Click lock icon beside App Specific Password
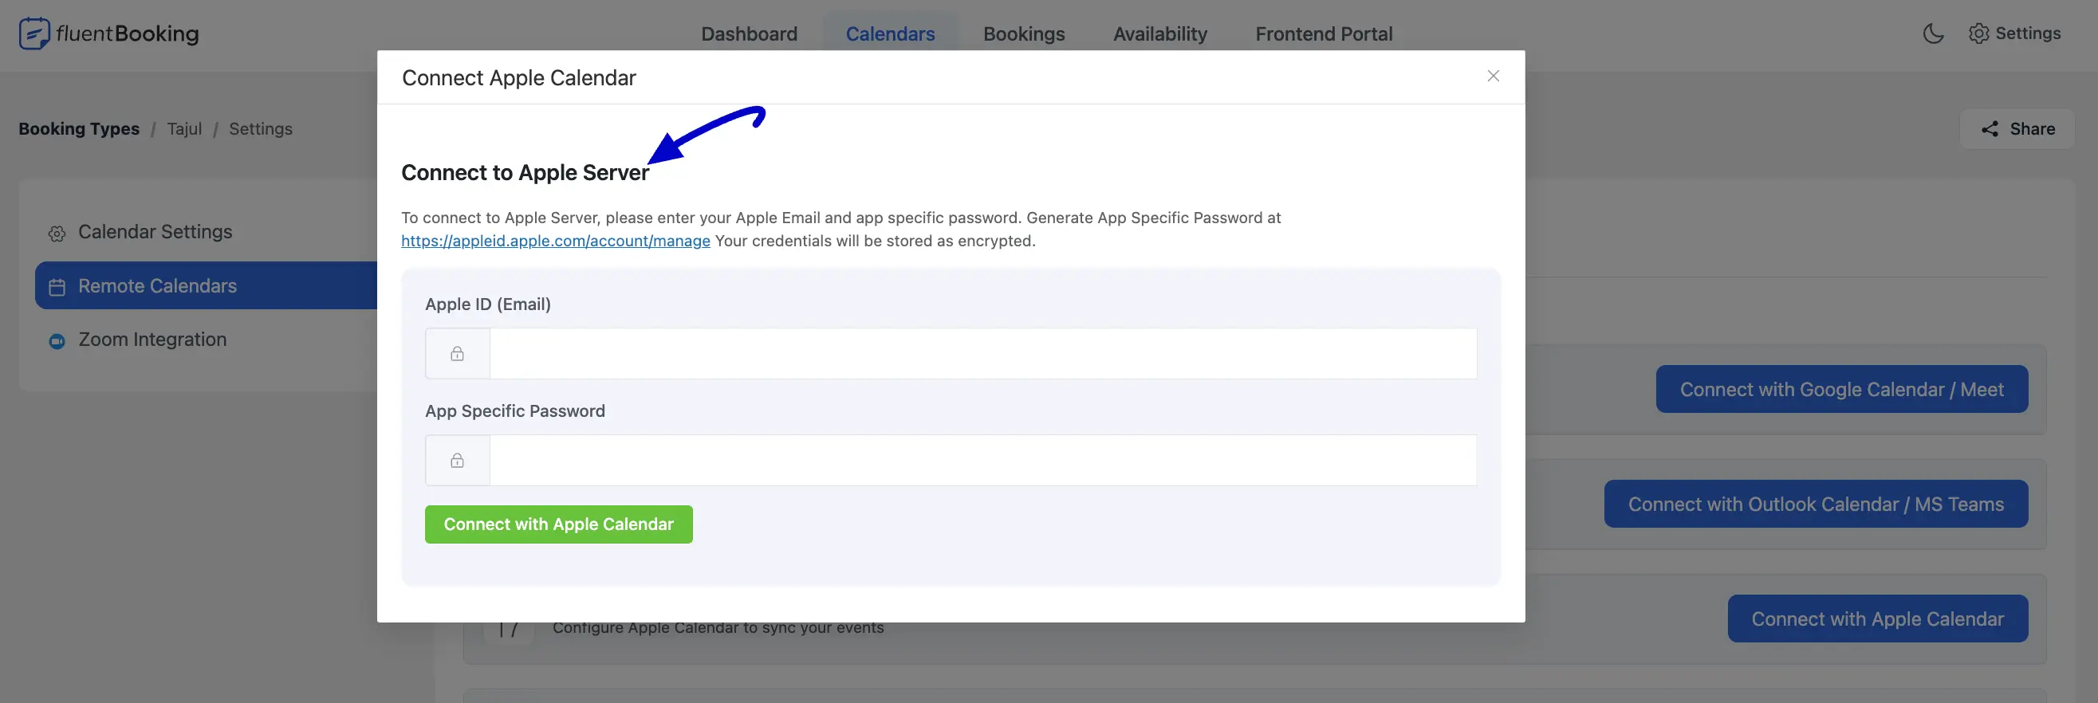The image size is (2098, 703). click(457, 461)
